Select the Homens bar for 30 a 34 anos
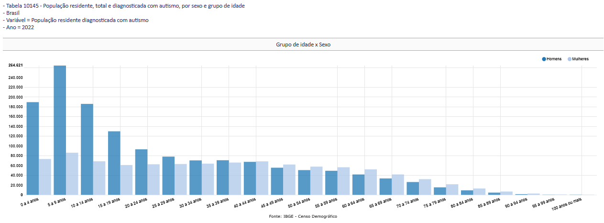This screenshot has width=604, height=223. point(196,178)
